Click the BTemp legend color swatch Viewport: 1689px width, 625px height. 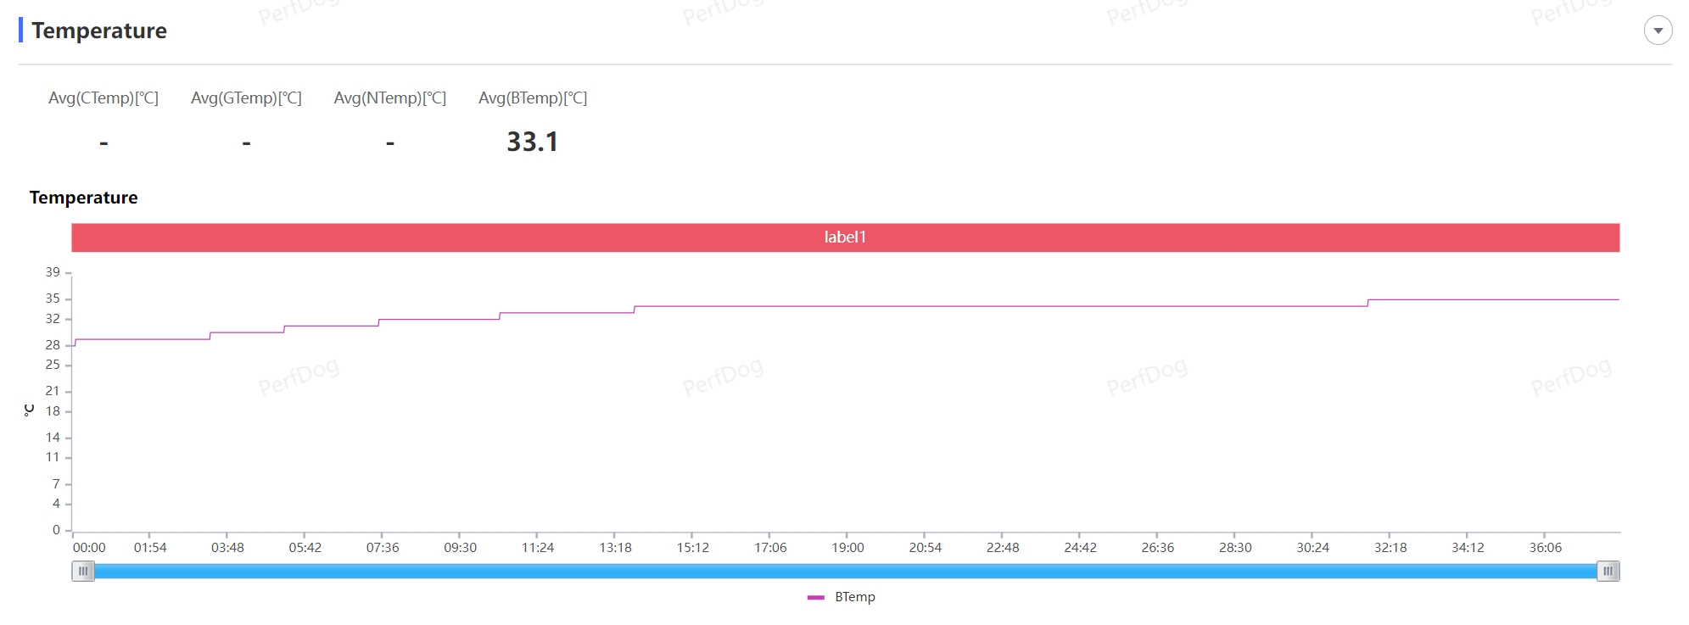point(816,597)
